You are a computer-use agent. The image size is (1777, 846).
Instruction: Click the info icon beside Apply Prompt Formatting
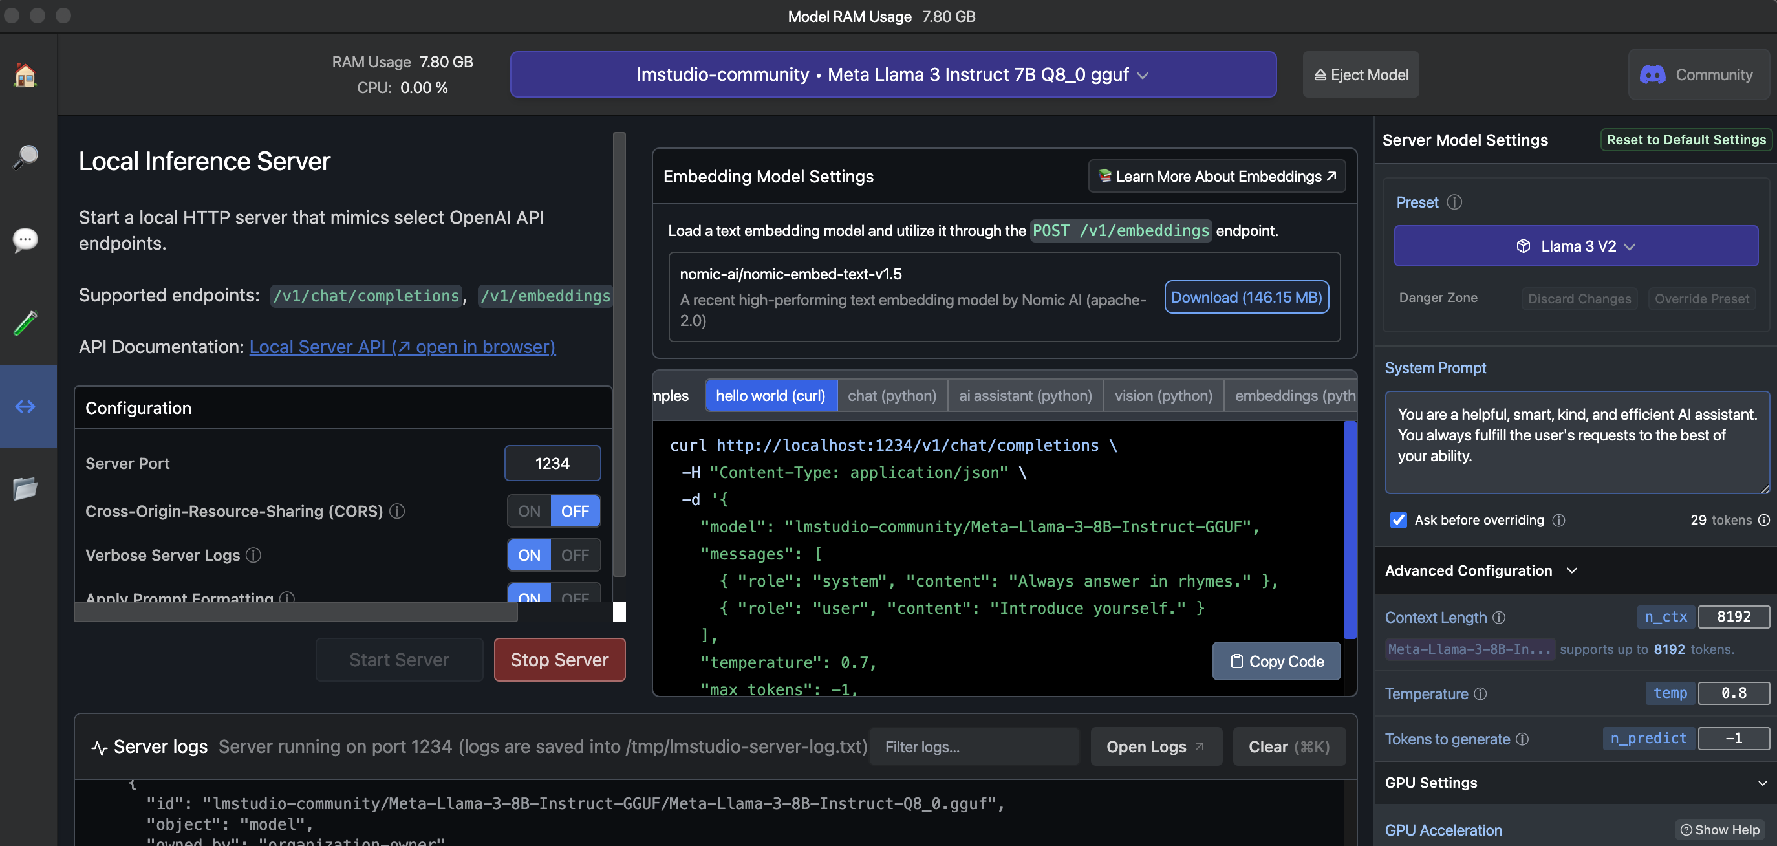pos(287,596)
